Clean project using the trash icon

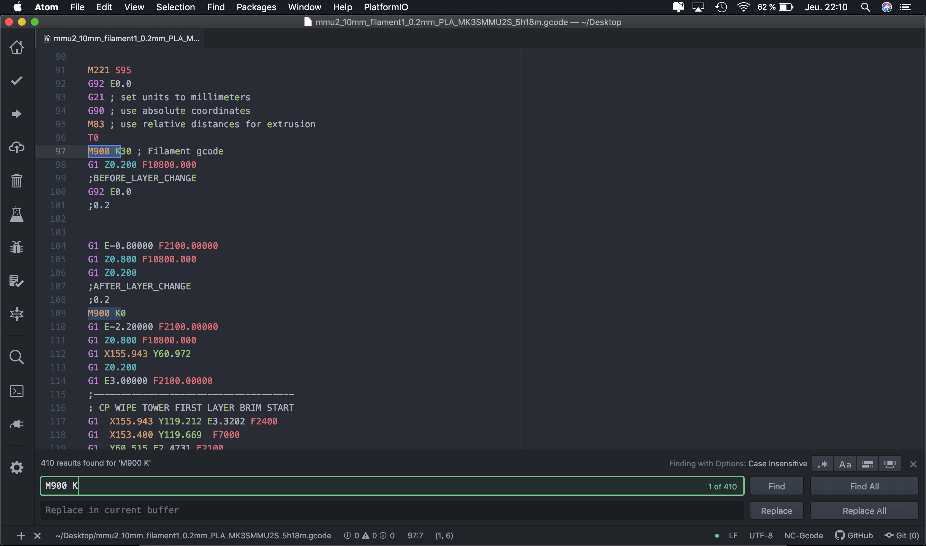pyautogui.click(x=16, y=180)
